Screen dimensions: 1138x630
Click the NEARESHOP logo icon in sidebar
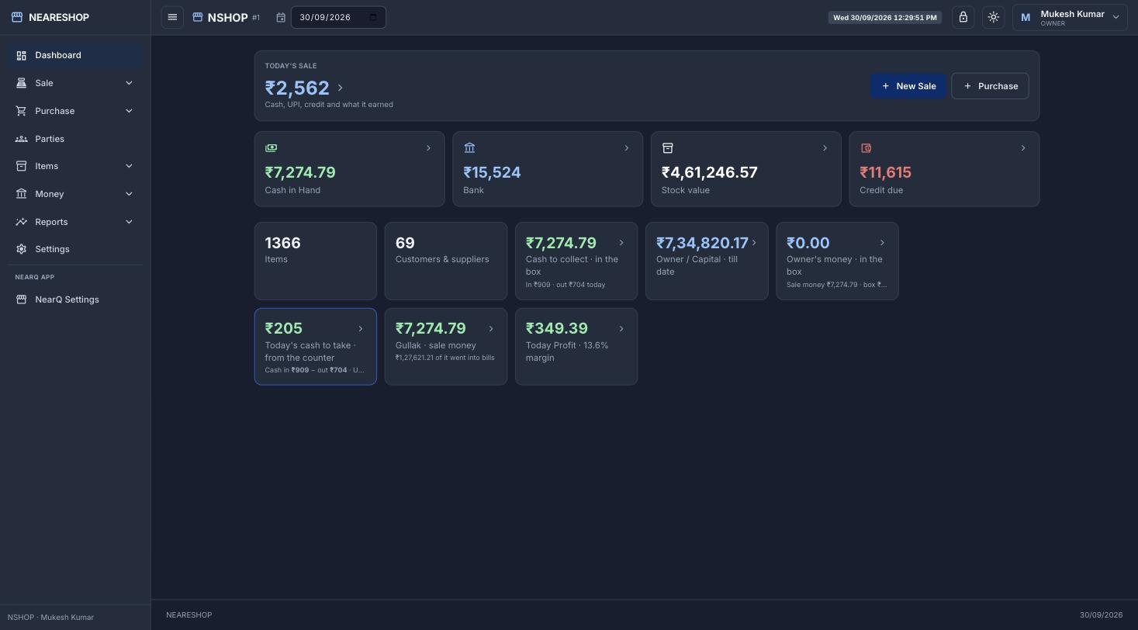click(17, 17)
